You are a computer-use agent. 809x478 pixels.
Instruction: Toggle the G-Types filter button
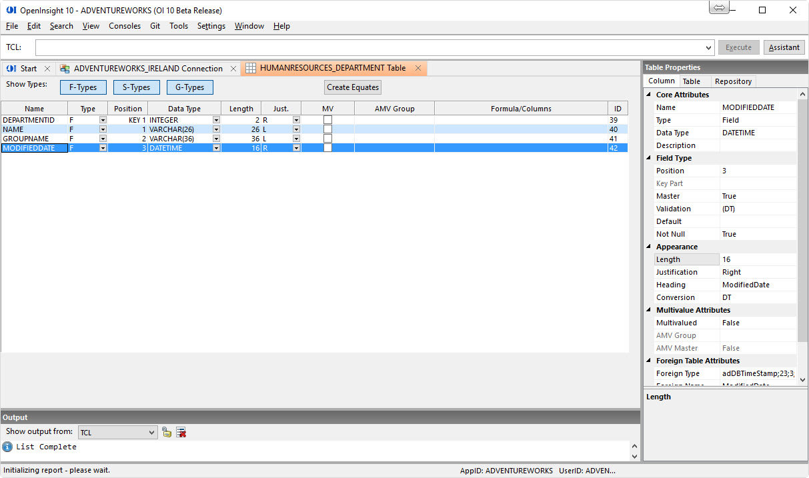point(189,87)
